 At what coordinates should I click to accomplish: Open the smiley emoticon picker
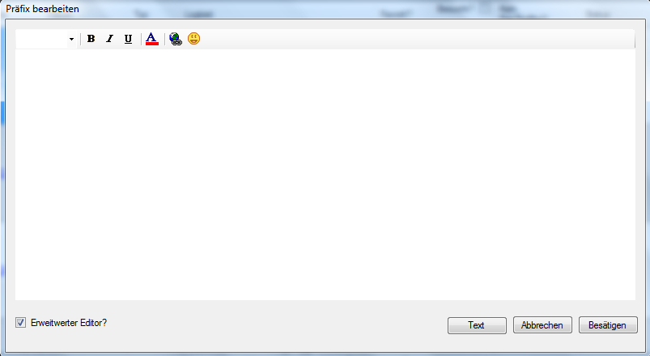pyautogui.click(x=193, y=39)
